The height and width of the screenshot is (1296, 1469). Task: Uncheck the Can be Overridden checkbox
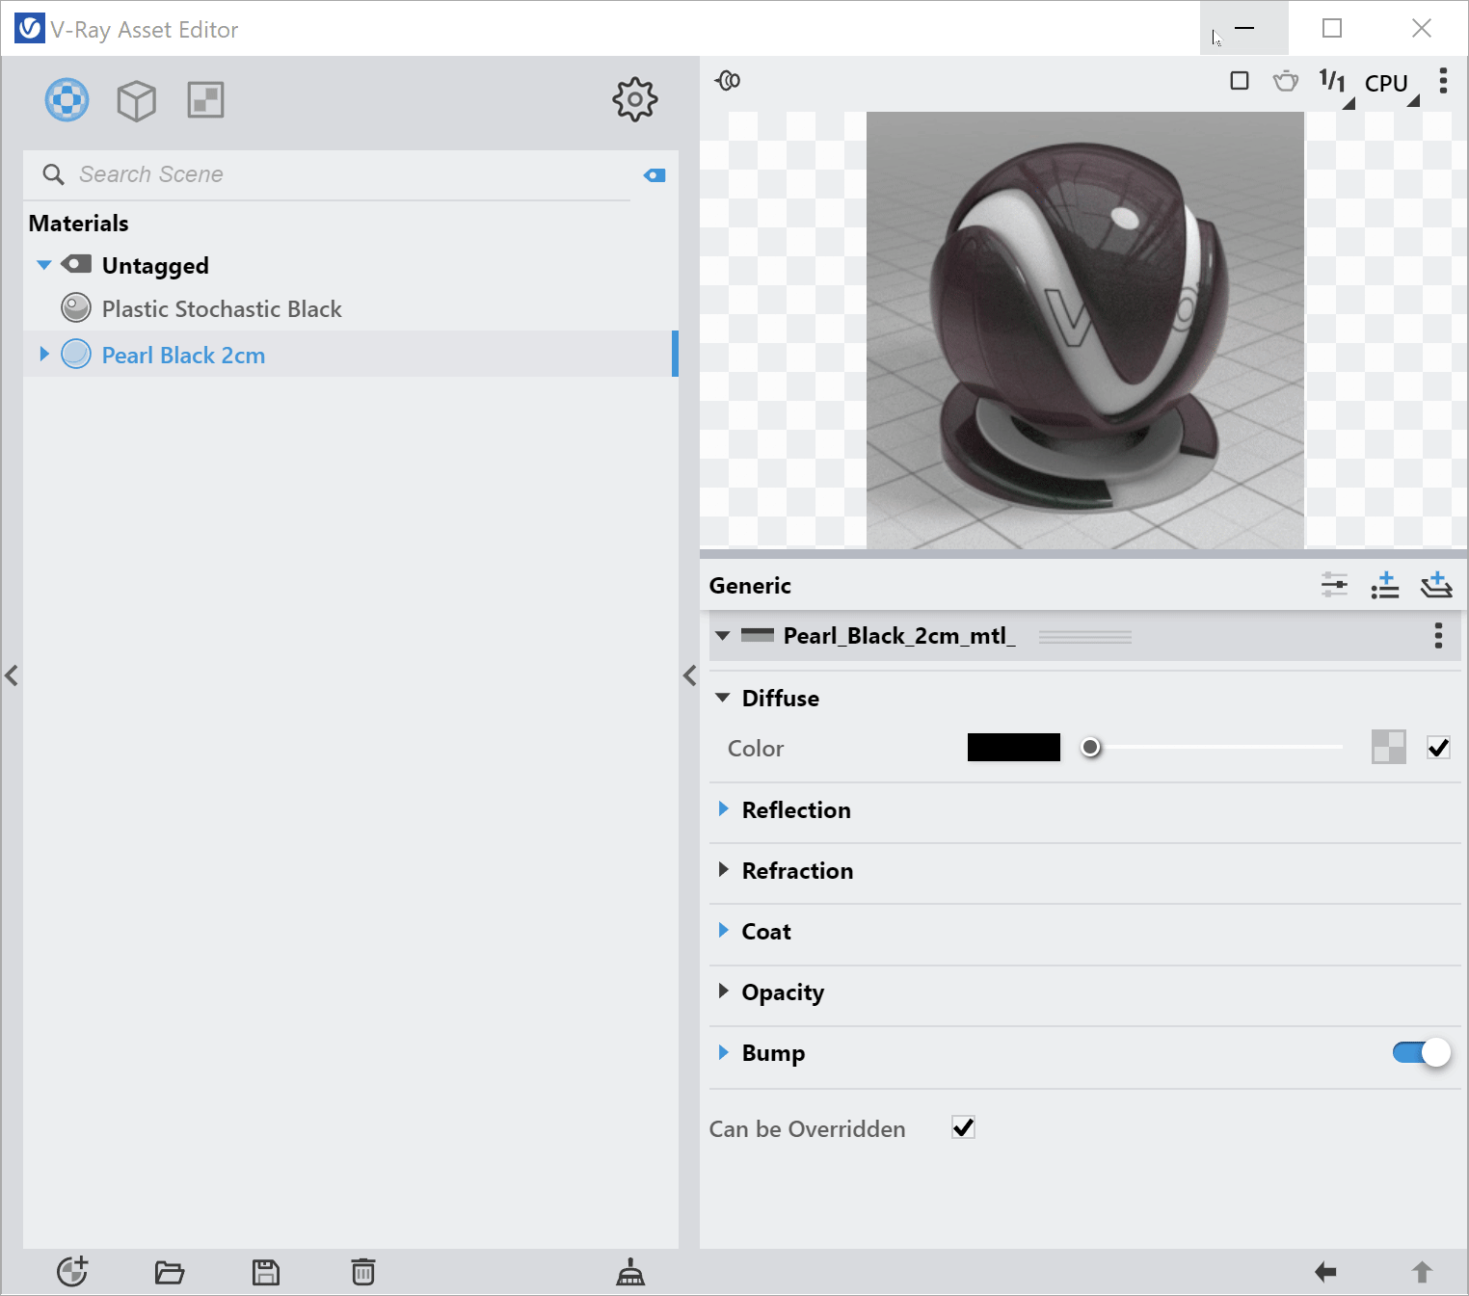point(963,1127)
